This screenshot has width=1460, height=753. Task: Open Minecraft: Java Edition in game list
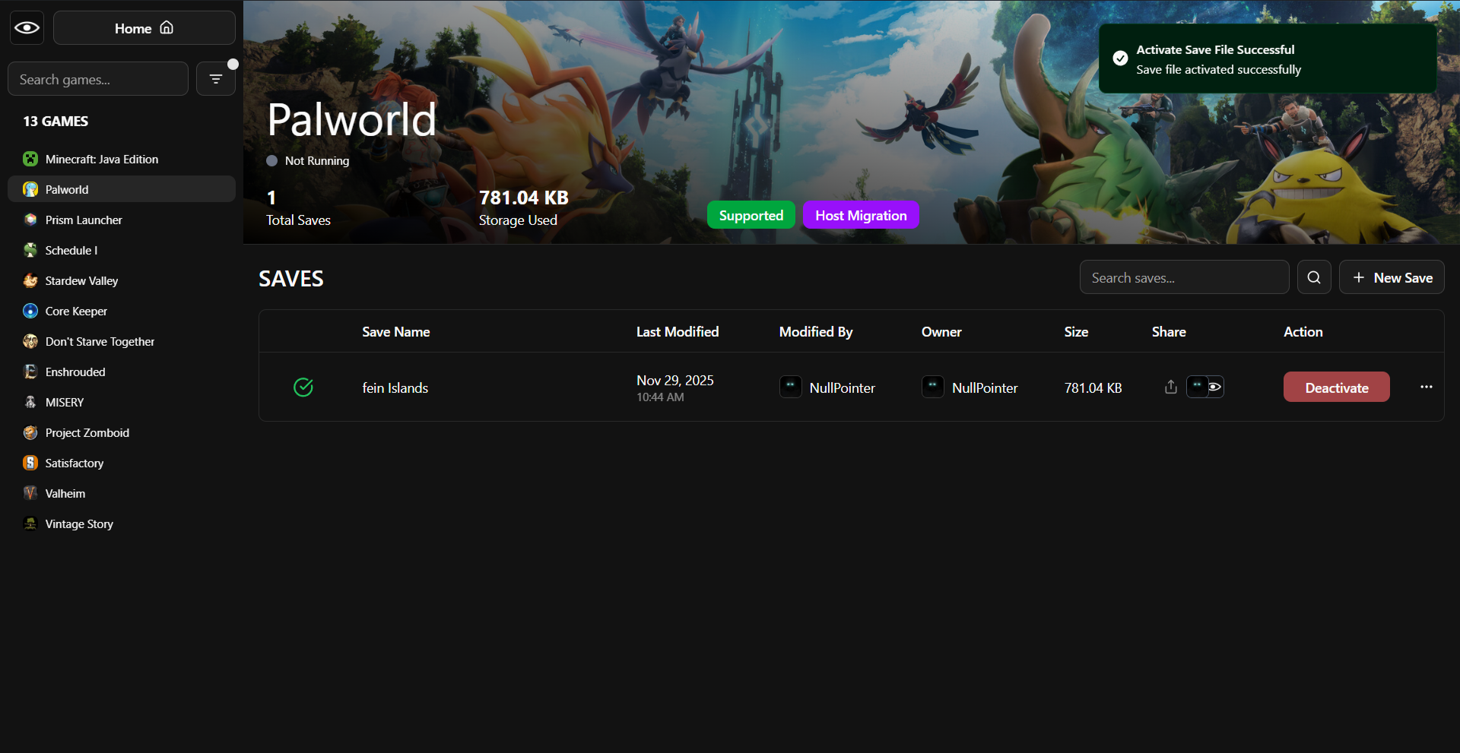click(122, 159)
